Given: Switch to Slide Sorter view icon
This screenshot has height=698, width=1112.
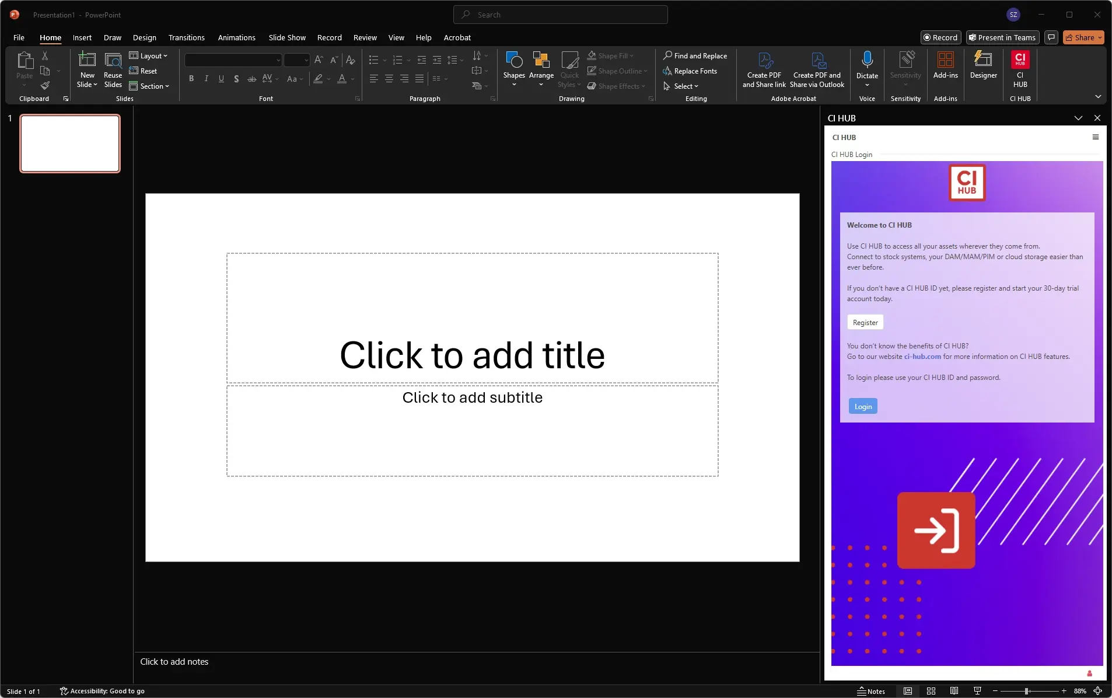Looking at the screenshot, I should pyautogui.click(x=931, y=691).
